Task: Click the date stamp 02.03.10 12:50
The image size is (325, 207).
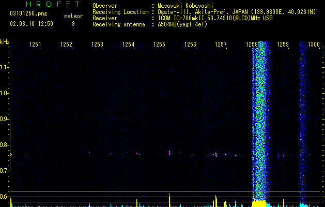Action: [x=32, y=24]
